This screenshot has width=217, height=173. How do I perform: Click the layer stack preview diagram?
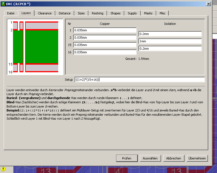click(35, 47)
